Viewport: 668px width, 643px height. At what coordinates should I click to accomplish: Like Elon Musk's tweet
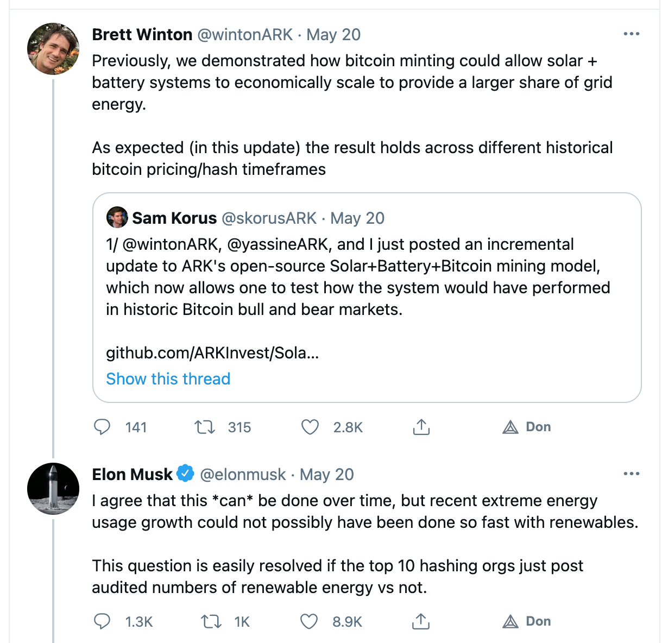click(x=309, y=621)
